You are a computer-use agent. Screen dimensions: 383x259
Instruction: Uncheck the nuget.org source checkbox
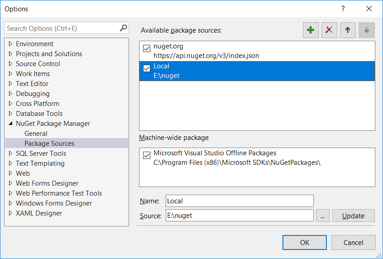click(147, 48)
